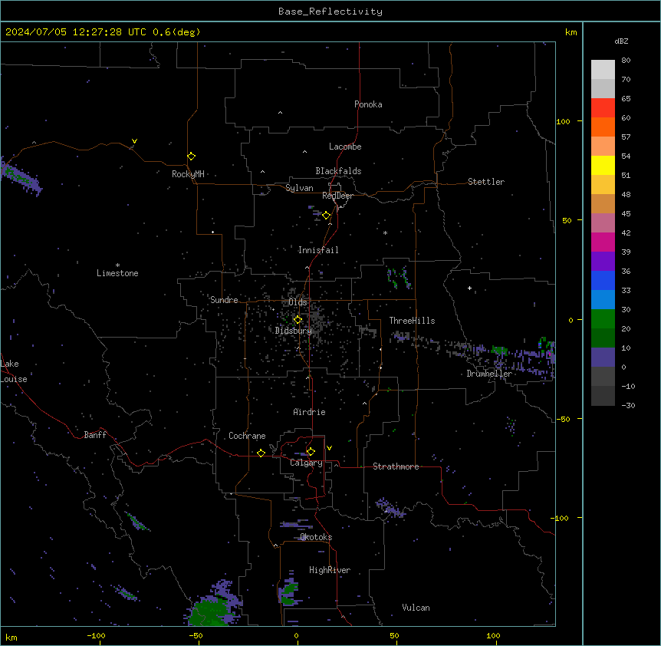Click the Didsbury label
Viewport: 661px width, 646px height.
(294, 331)
